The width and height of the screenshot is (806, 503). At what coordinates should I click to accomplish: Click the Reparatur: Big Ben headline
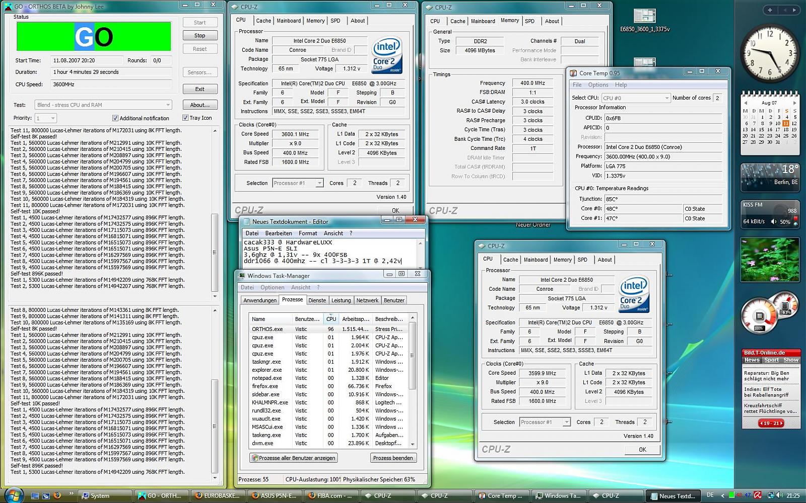click(x=767, y=376)
